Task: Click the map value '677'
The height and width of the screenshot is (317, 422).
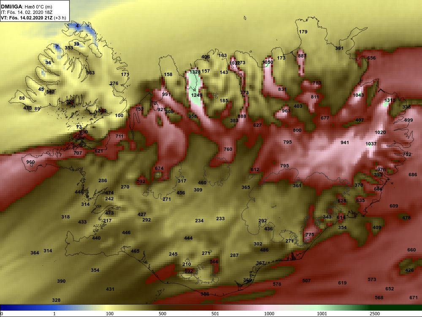Action: click(325, 118)
